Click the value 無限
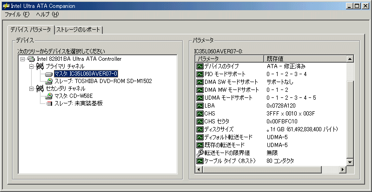This screenshot has width=372, height=192. click(x=272, y=153)
